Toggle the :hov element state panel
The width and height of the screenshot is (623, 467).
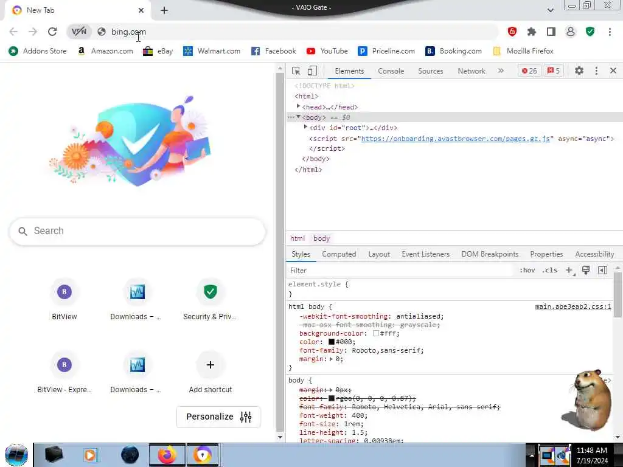pos(527,271)
